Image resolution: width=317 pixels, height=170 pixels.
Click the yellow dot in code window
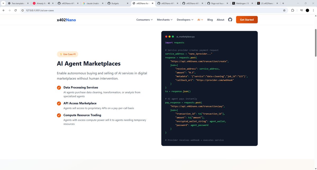click(x=170, y=37)
